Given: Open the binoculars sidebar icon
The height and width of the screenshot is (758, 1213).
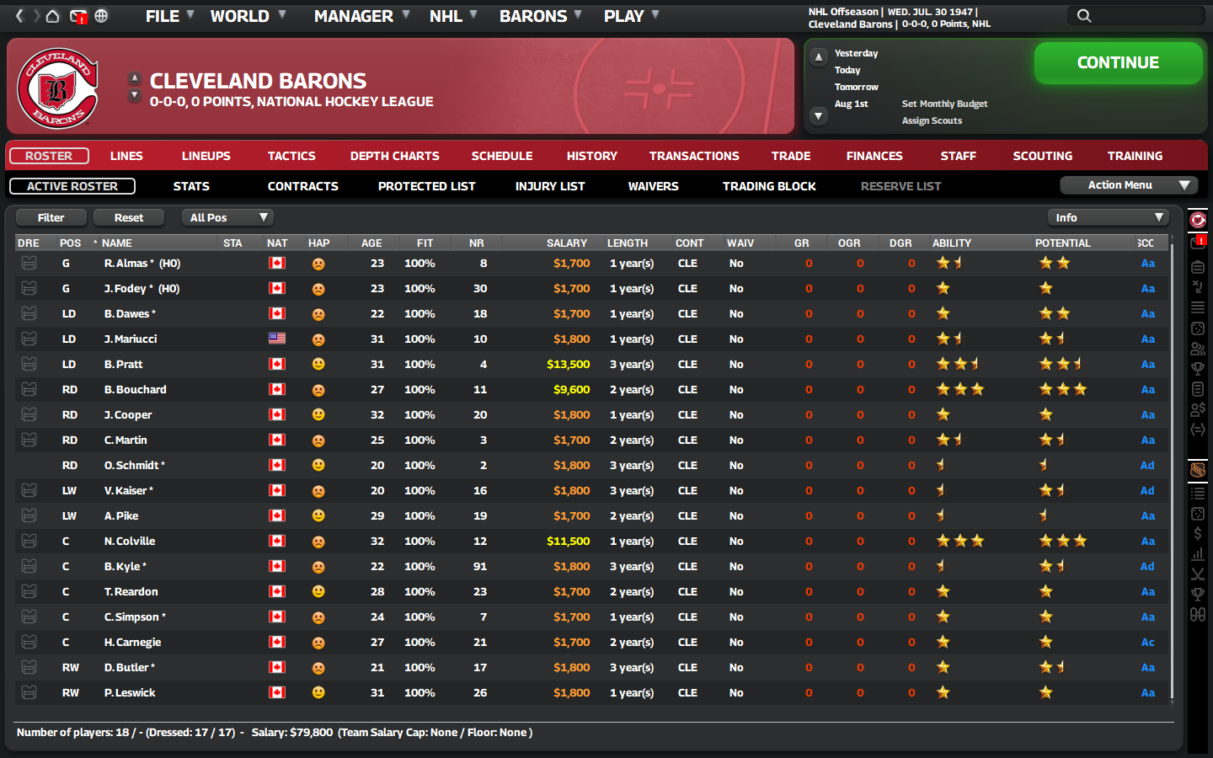Looking at the screenshot, I should coord(1198,615).
